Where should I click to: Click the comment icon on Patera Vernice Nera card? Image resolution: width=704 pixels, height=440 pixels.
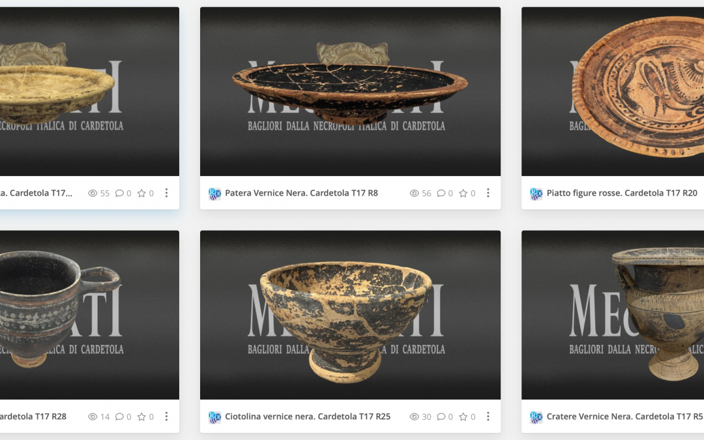441,193
